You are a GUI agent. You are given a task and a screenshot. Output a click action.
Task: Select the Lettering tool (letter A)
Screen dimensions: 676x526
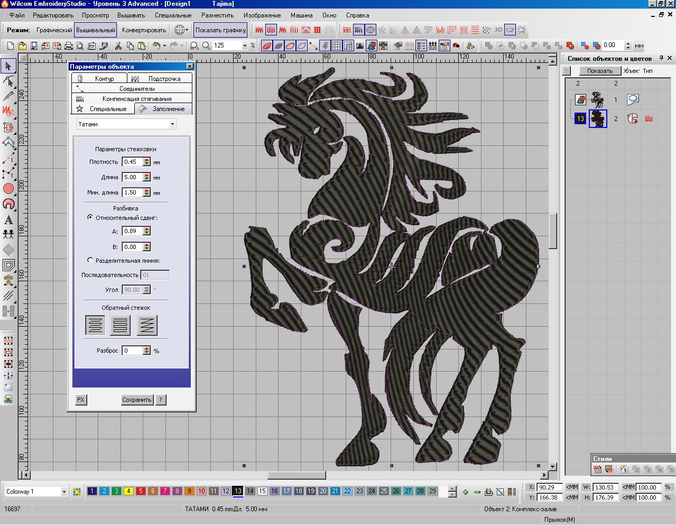8,220
